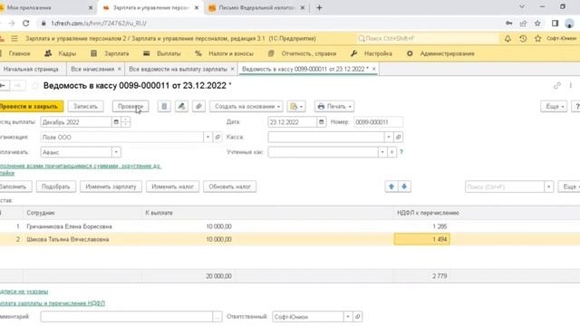
Task: Switch to Начальная страница tab
Action: coord(31,69)
